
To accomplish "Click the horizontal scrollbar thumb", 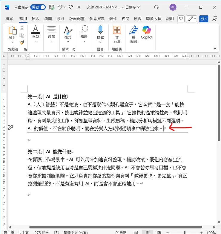I will 116,227.
